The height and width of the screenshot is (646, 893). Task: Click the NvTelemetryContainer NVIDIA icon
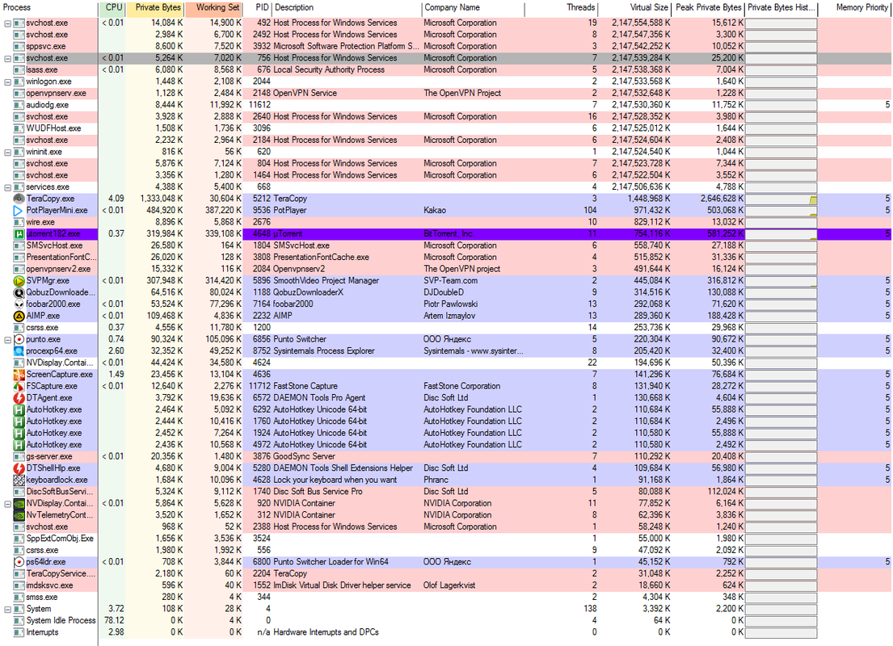coord(19,515)
